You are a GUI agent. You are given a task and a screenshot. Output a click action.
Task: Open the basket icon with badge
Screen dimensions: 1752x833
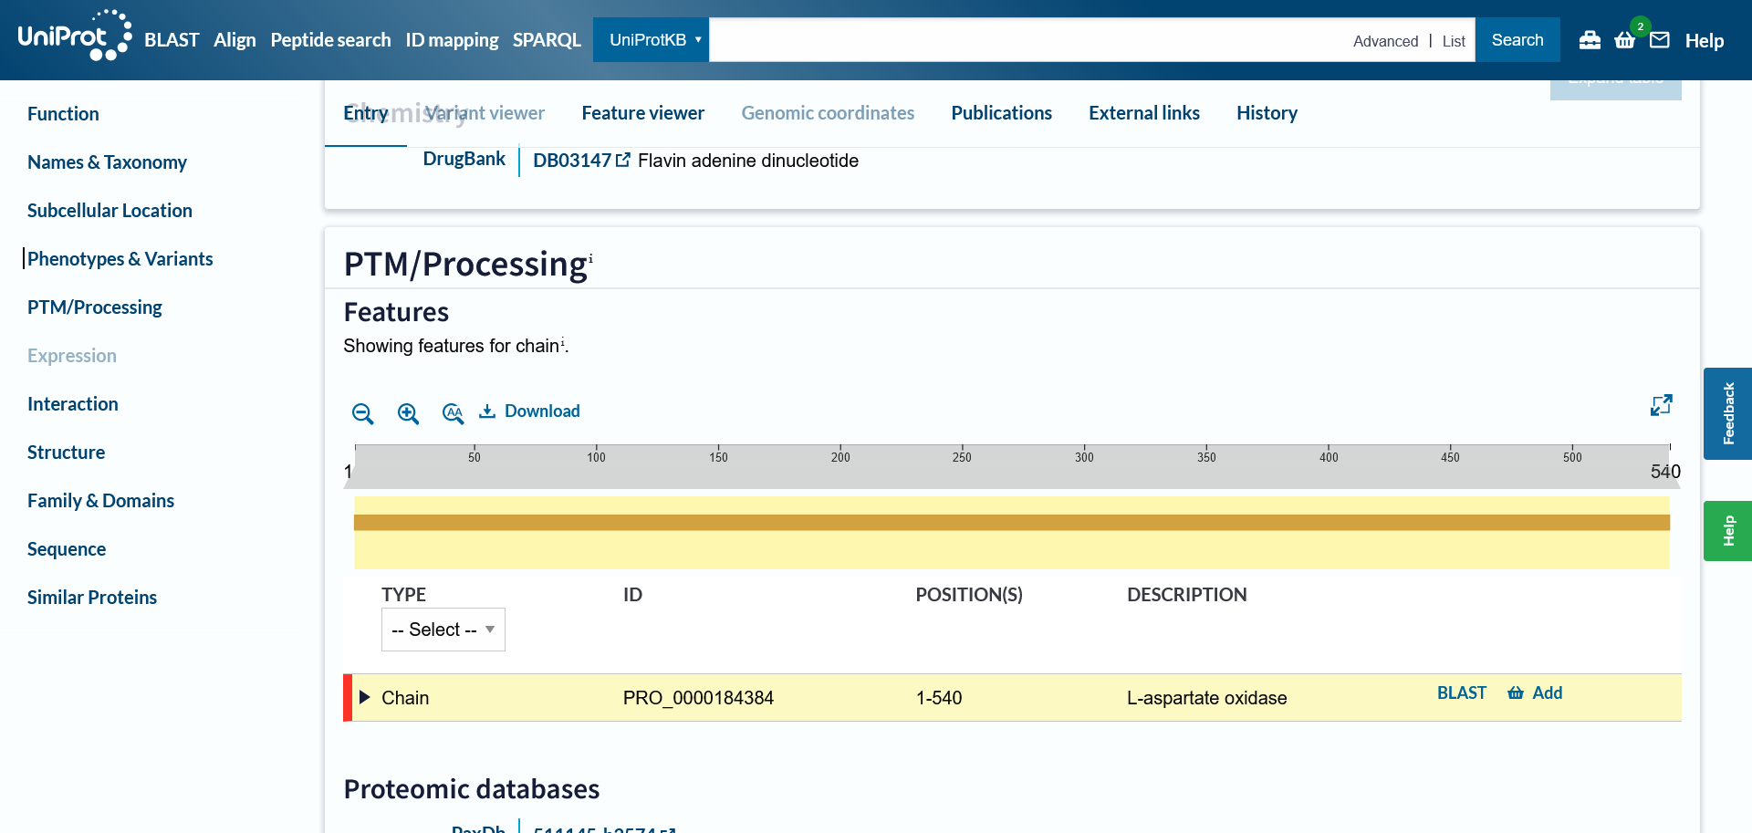point(1625,40)
